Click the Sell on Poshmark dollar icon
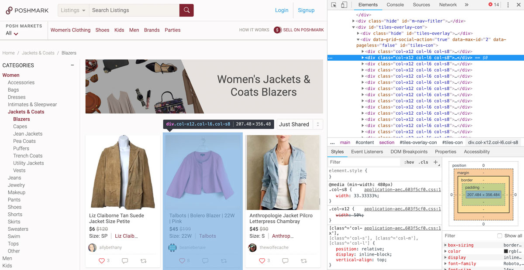Screen dimensions: 524x270 point(278,30)
